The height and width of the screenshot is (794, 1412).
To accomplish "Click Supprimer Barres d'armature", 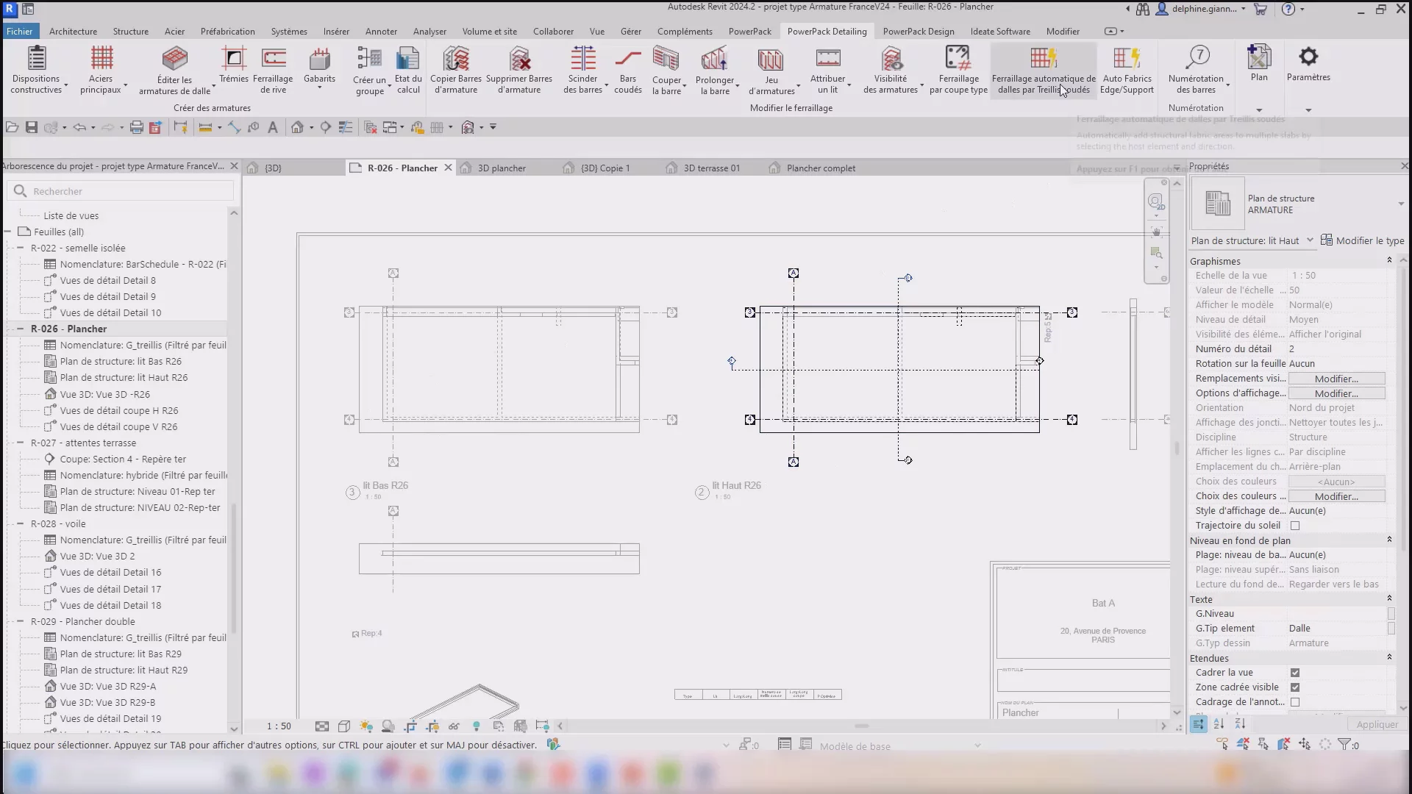I will 519,70.
